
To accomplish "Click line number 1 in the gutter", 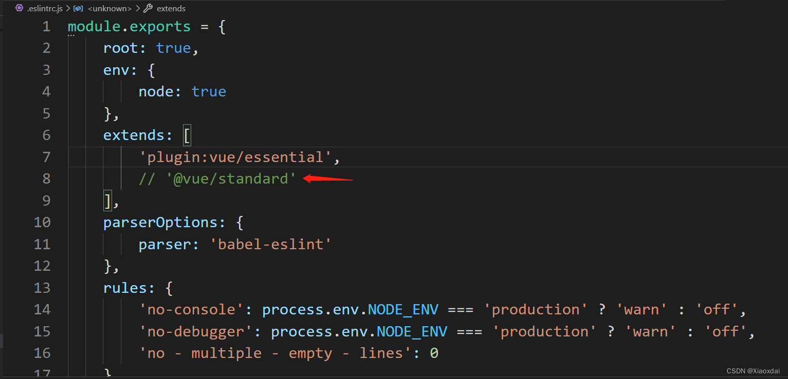I will click(46, 26).
